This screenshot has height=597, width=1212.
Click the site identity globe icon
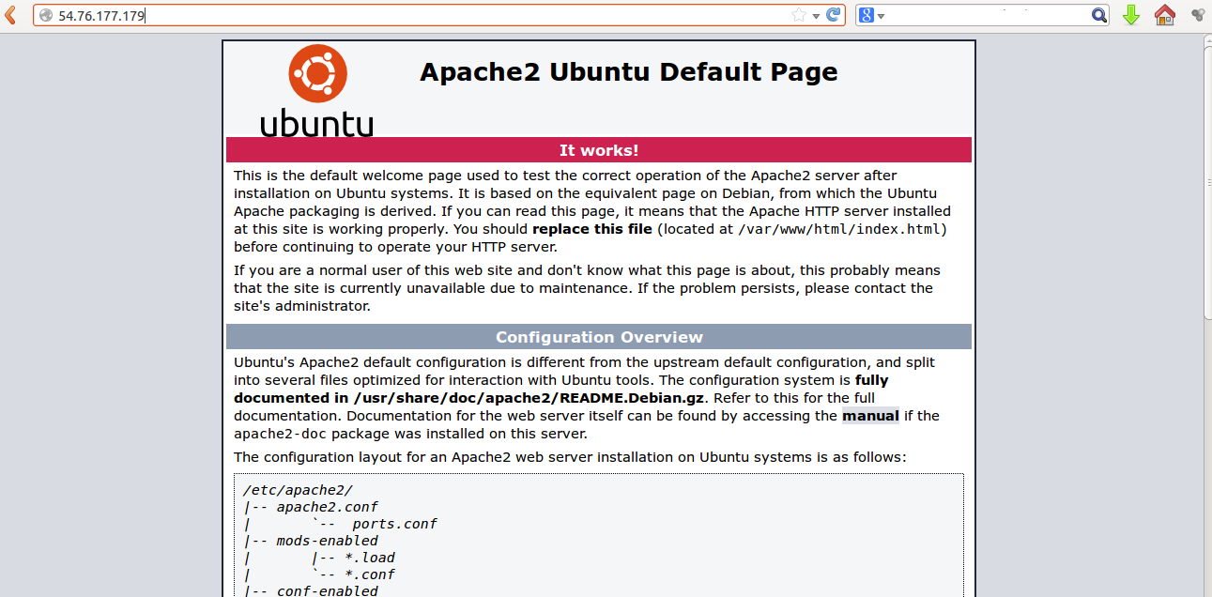tap(45, 15)
